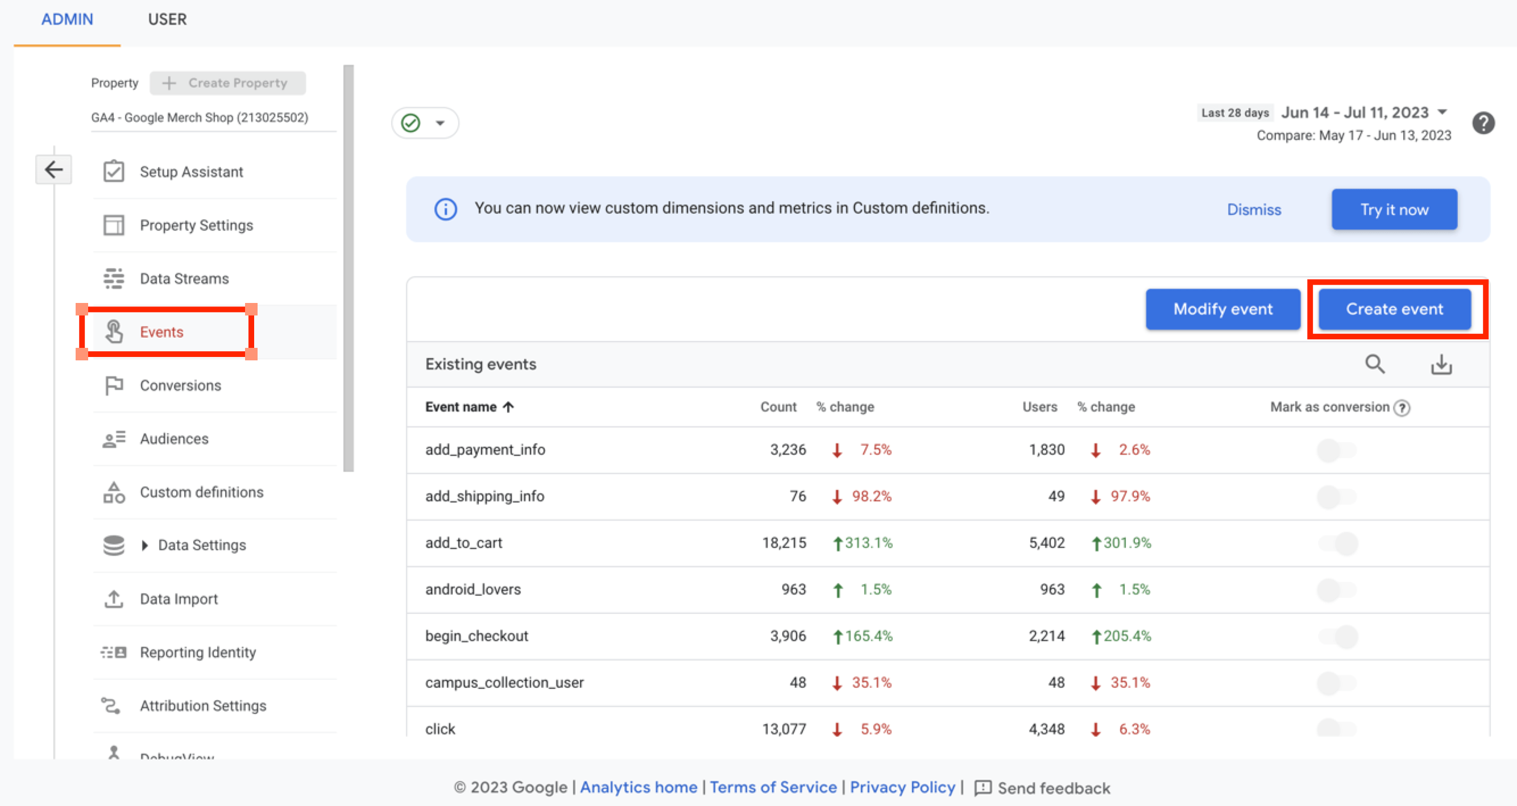1517x806 pixels.
Task: Click the Data Import upload icon
Action: 114,599
